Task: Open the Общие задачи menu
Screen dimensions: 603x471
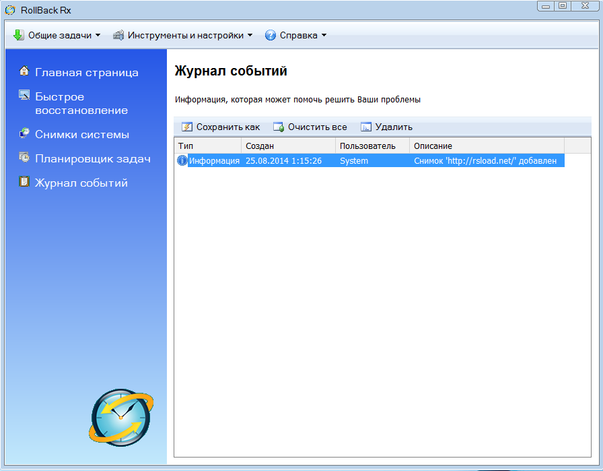Action: pos(57,35)
